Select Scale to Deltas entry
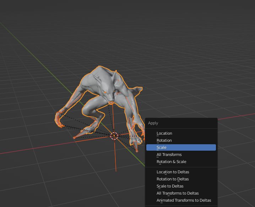The height and width of the screenshot is (207, 255). coord(181,186)
